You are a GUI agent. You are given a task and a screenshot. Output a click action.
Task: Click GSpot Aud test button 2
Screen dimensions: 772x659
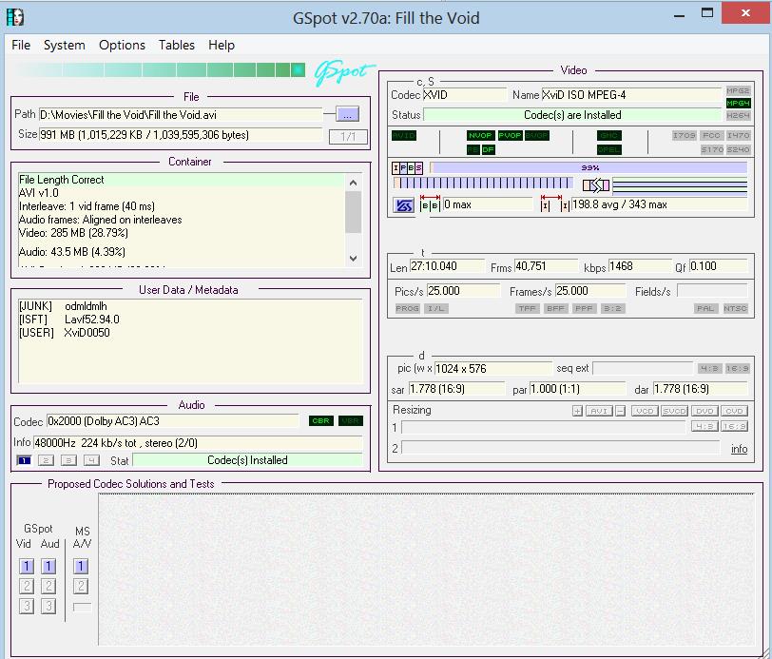[48, 586]
